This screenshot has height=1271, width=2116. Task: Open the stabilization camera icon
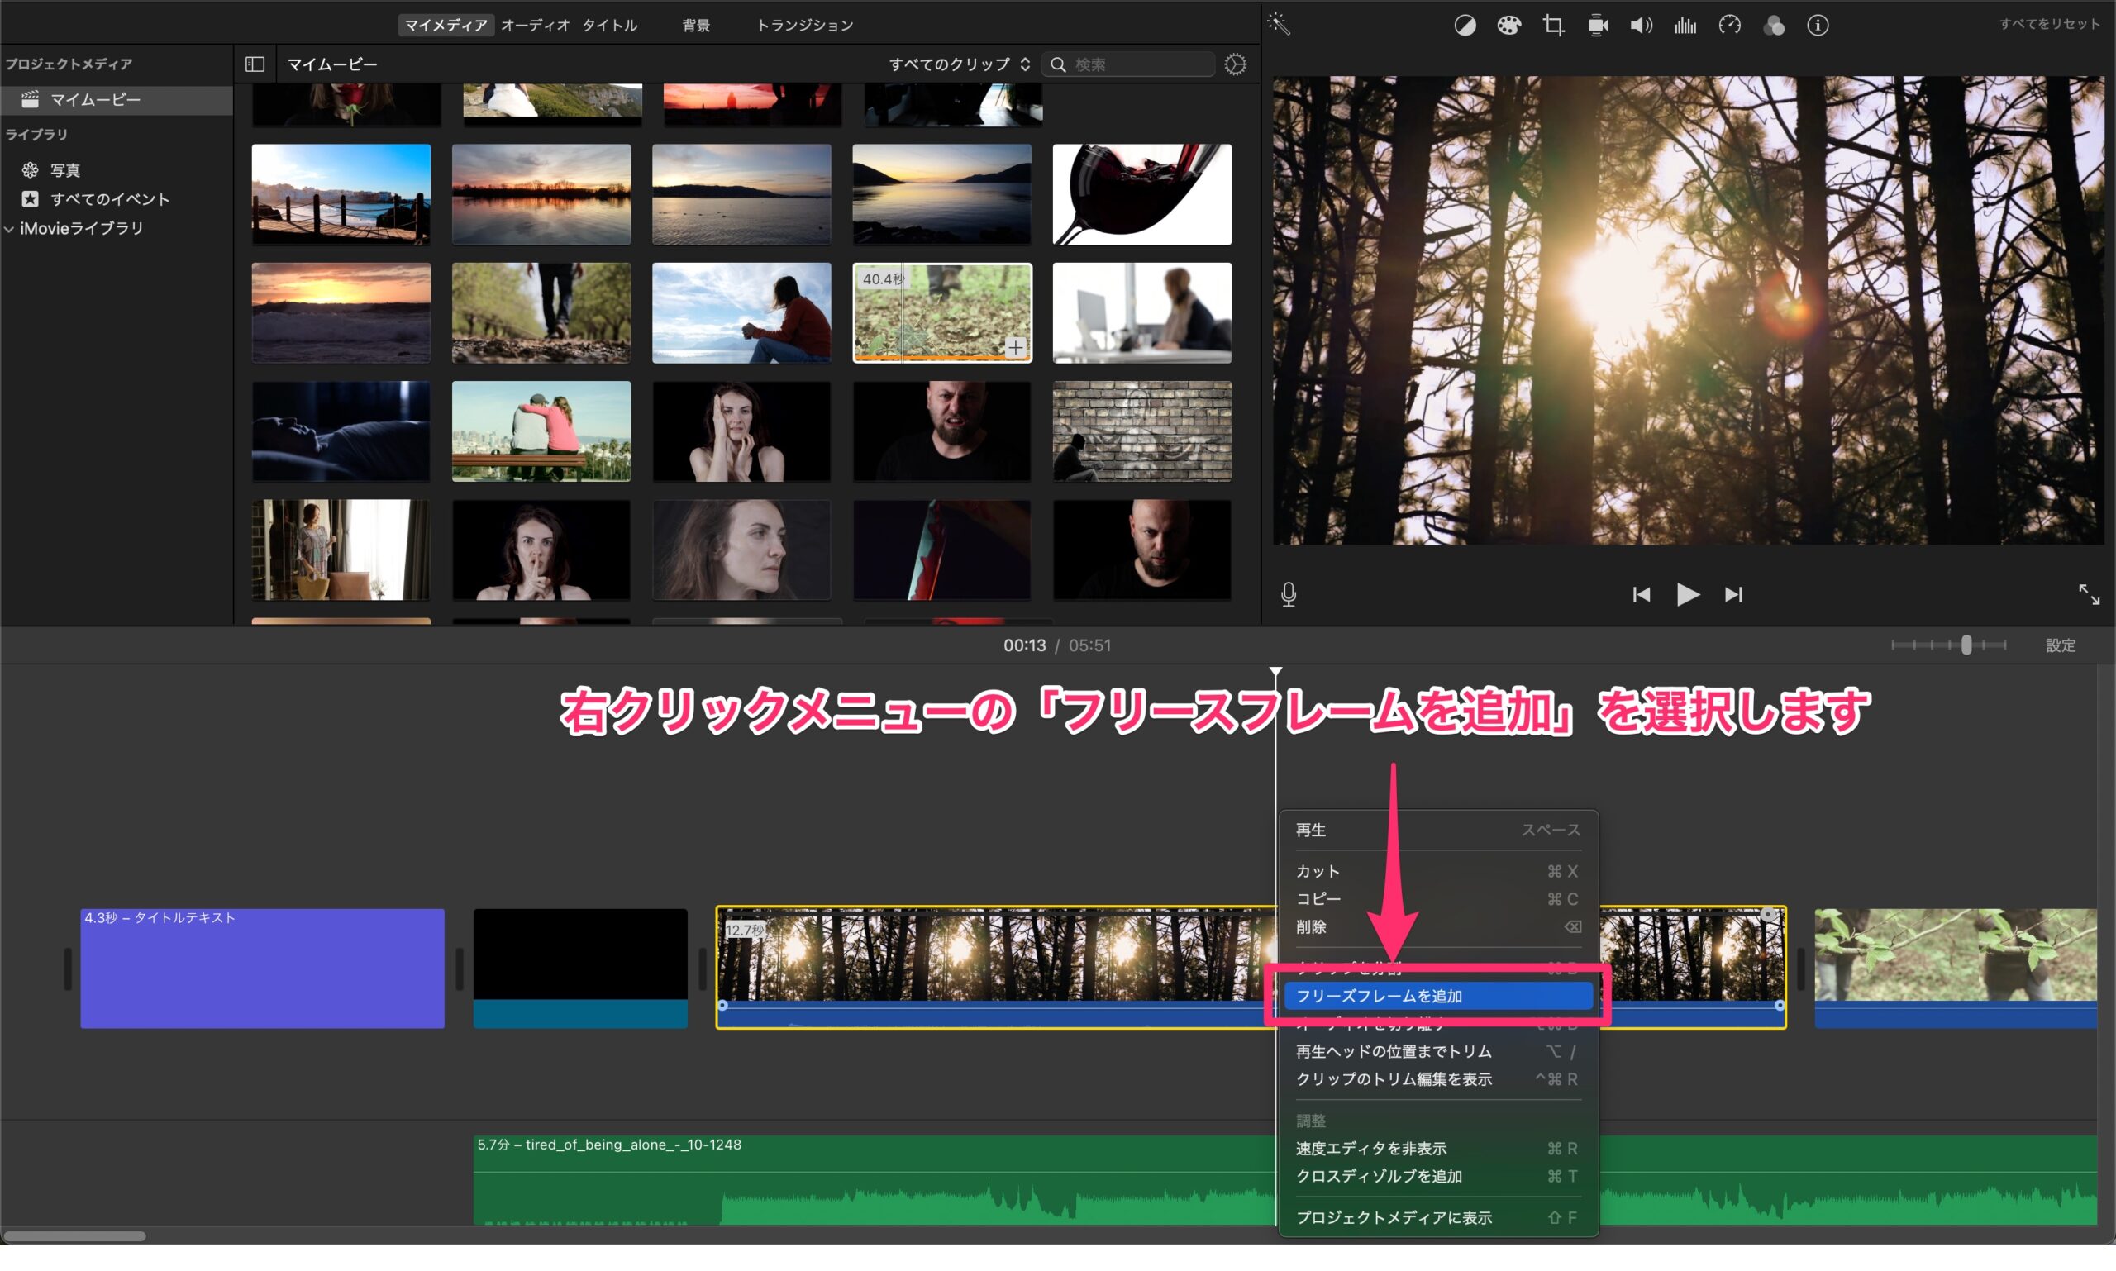(1598, 26)
